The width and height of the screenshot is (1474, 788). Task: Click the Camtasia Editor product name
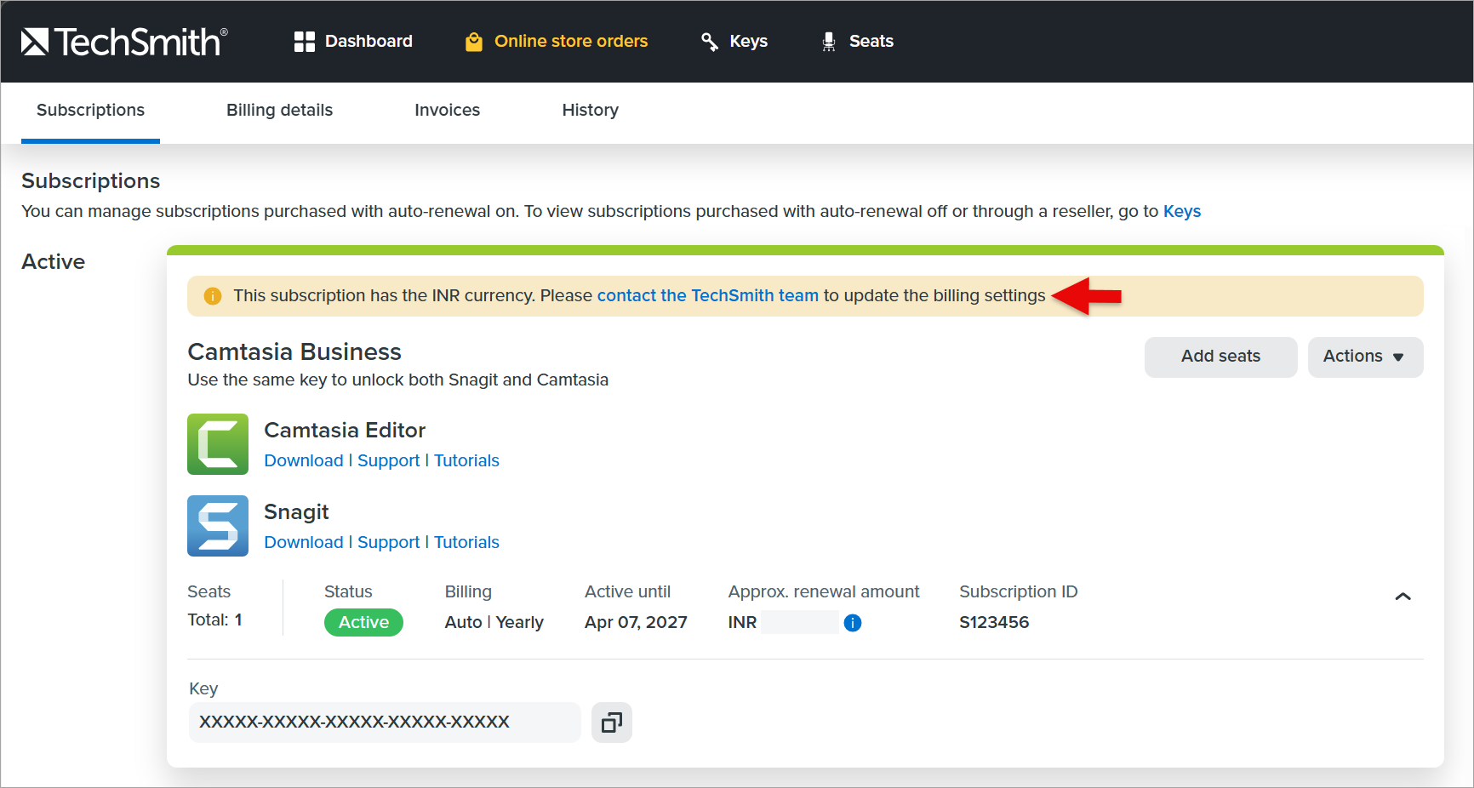click(x=345, y=430)
